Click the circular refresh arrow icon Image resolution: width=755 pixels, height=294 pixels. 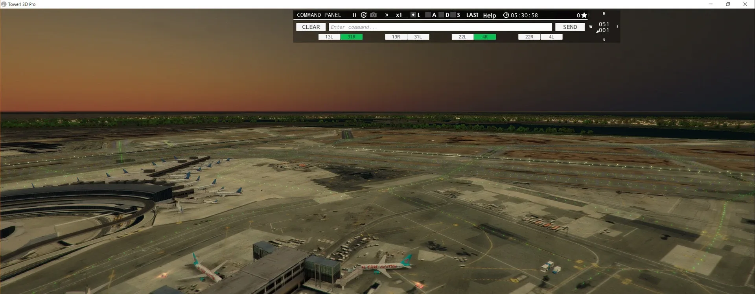pyautogui.click(x=364, y=15)
